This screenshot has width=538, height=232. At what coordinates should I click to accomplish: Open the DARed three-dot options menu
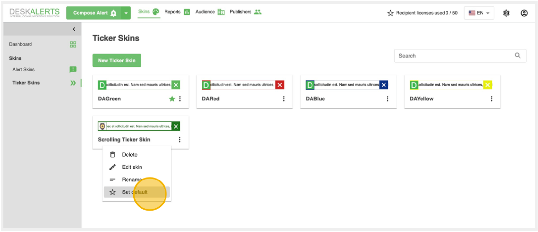point(284,99)
